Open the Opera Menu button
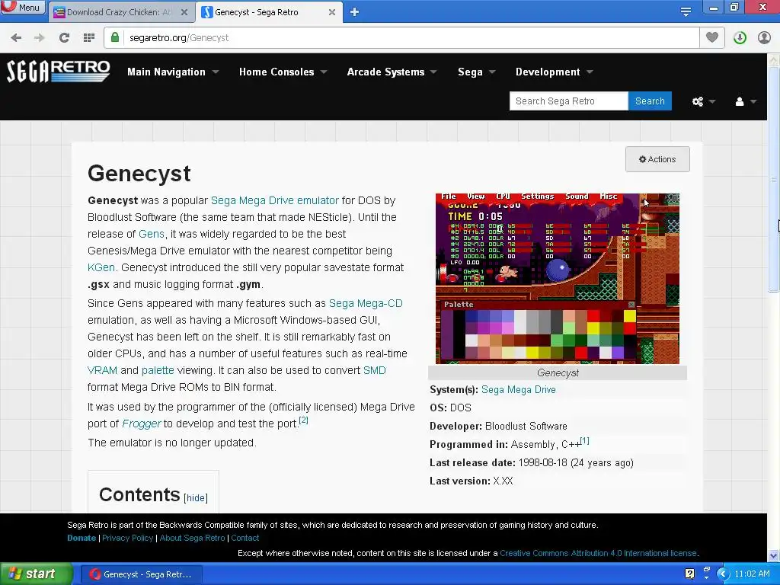Screen dimensions: 780x585 23,7
